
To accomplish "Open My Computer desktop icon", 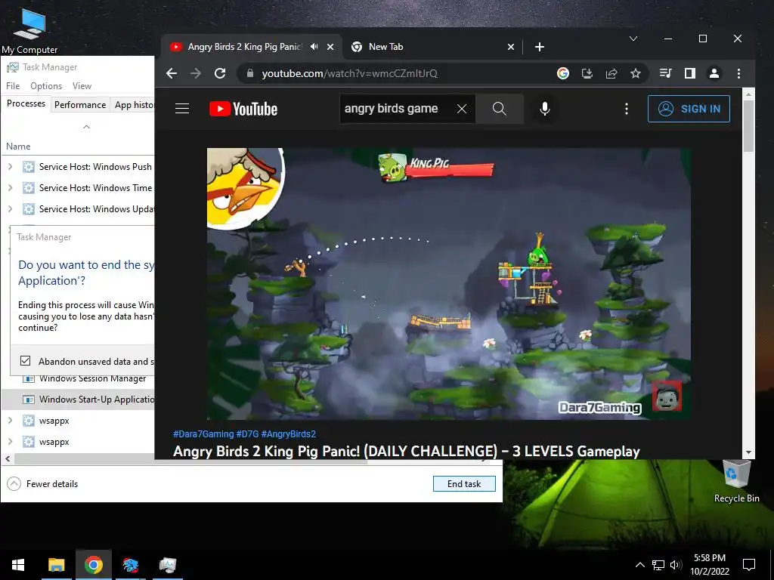I will coord(29,30).
